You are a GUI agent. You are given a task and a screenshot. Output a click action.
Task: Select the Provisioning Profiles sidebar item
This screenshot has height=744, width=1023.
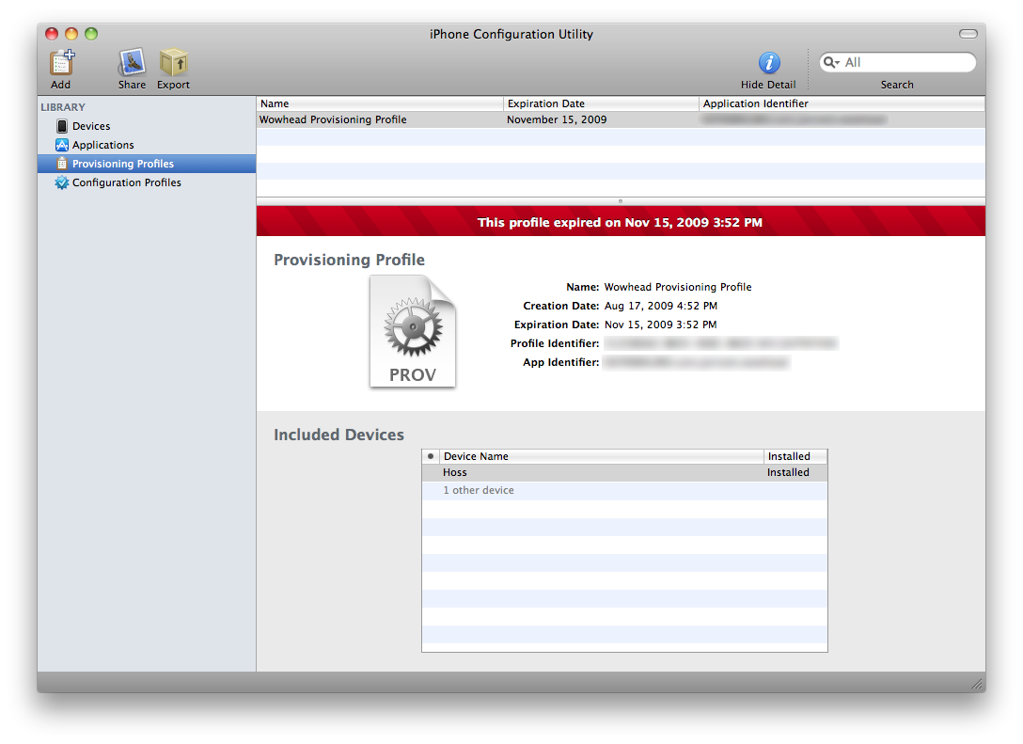tap(122, 164)
